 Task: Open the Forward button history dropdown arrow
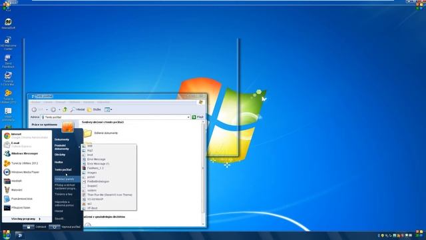tap(59, 109)
